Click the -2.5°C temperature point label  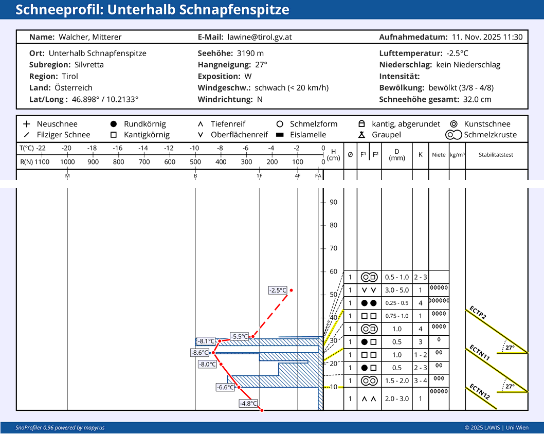(278, 291)
